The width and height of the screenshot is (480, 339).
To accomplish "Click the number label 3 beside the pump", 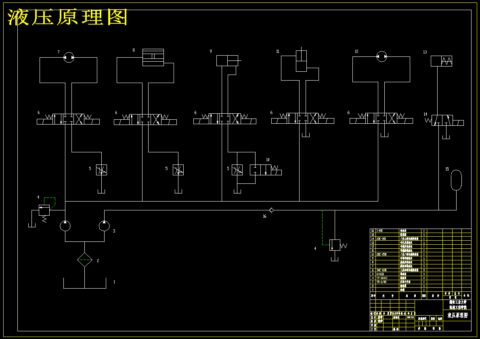I will click(x=114, y=231).
